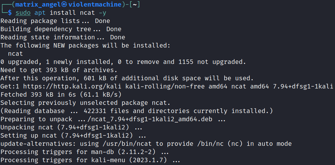Click the username matrix_angel in the prompt
Image resolution: width=335 pixels, height=165 pixels.
(x=38, y=4)
